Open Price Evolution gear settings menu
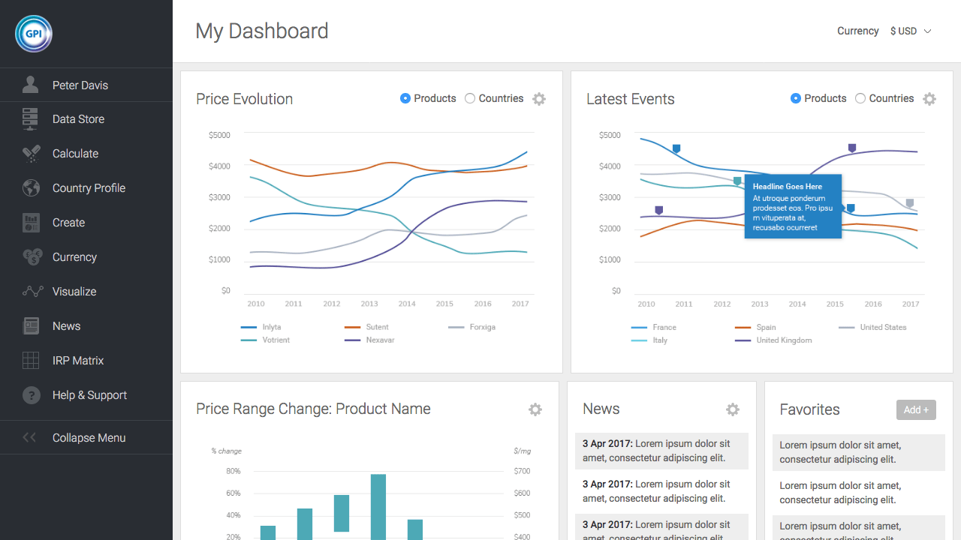 pos(539,99)
